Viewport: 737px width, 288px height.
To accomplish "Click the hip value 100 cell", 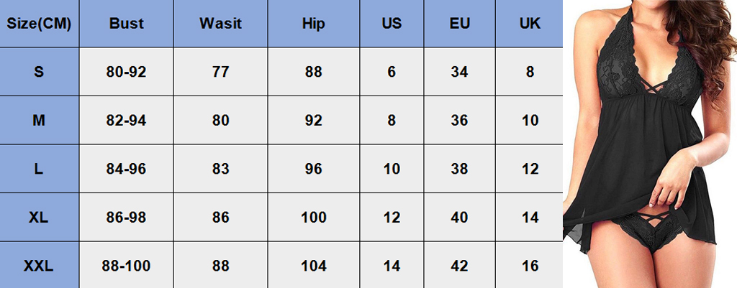I will [314, 218].
